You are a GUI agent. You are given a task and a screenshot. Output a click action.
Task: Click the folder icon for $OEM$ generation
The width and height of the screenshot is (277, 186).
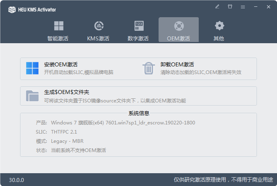(33, 96)
